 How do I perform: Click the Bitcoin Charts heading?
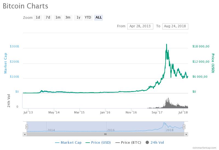pos(25,6)
